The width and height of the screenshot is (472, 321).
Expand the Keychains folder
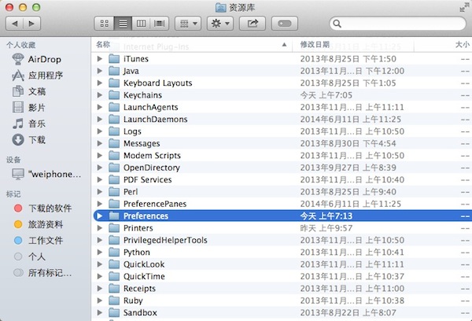coord(100,95)
